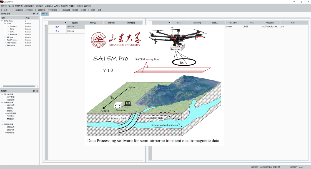Image resolution: width=311 pixels, height=169 pixels.
Task: Float the 资源管理器 panel using its undock icon
Action: 34,14
